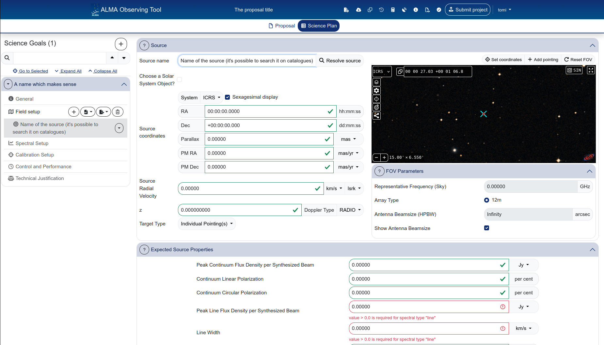Collapse the FOV Parameters section

(x=589, y=171)
